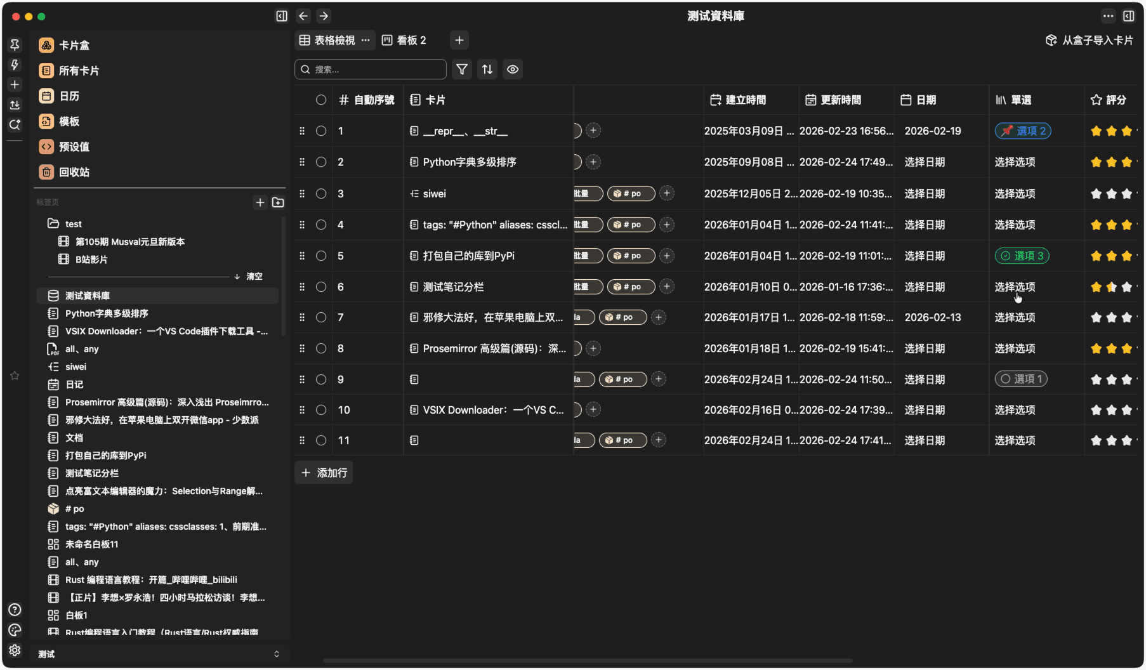Click the lightning quick-action icon
1146x670 pixels.
pyautogui.click(x=15, y=64)
